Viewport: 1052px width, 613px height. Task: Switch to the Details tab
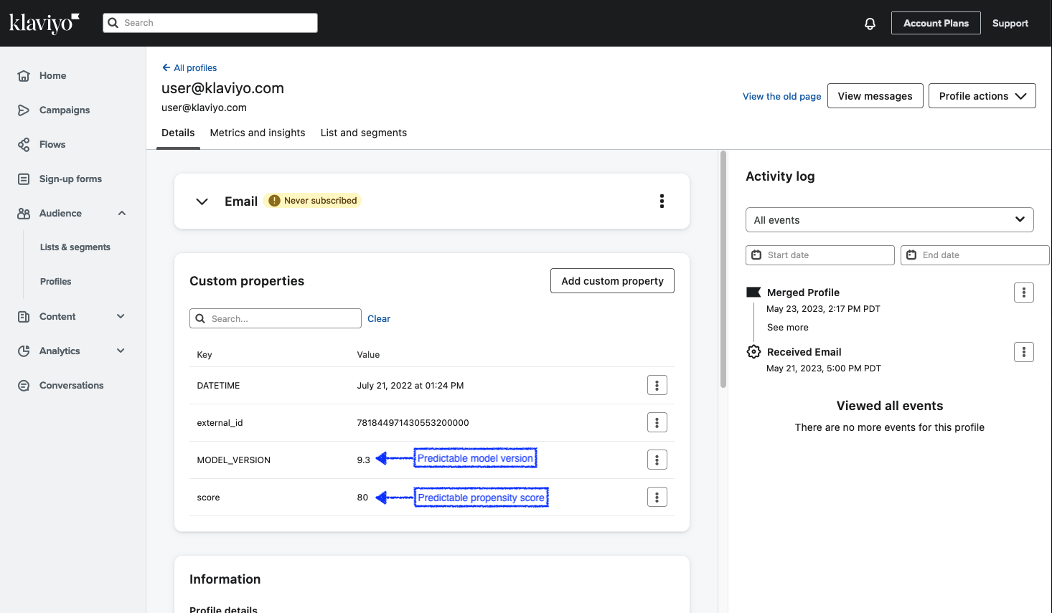tap(178, 133)
